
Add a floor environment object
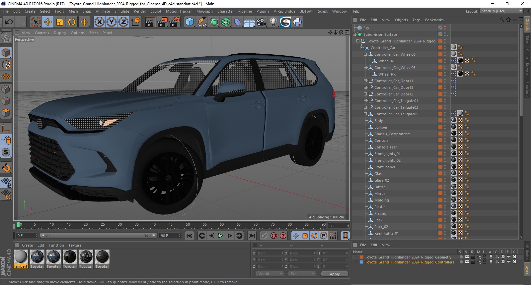pos(250,22)
